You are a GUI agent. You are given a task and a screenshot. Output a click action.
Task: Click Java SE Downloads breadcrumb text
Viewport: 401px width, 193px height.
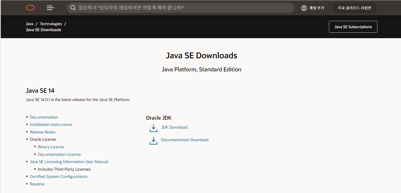click(43, 30)
